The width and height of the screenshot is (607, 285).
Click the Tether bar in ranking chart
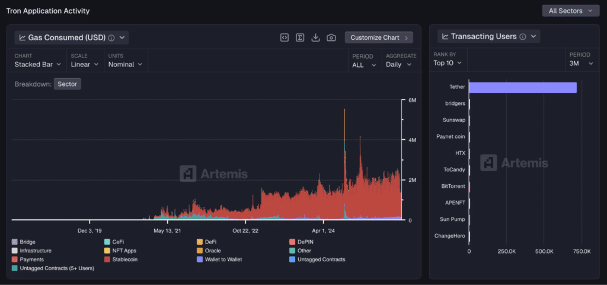523,87
